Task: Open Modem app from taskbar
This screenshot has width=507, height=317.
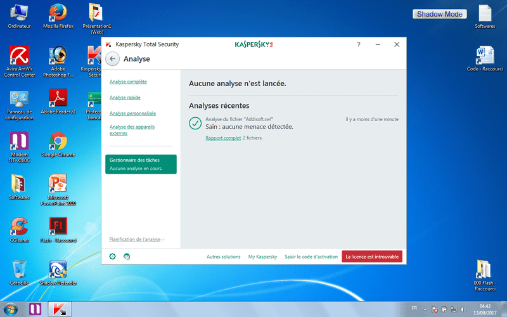Action: [35, 309]
